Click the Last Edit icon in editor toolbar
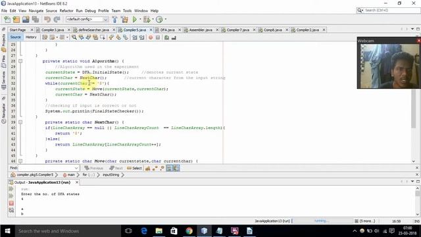 point(45,38)
